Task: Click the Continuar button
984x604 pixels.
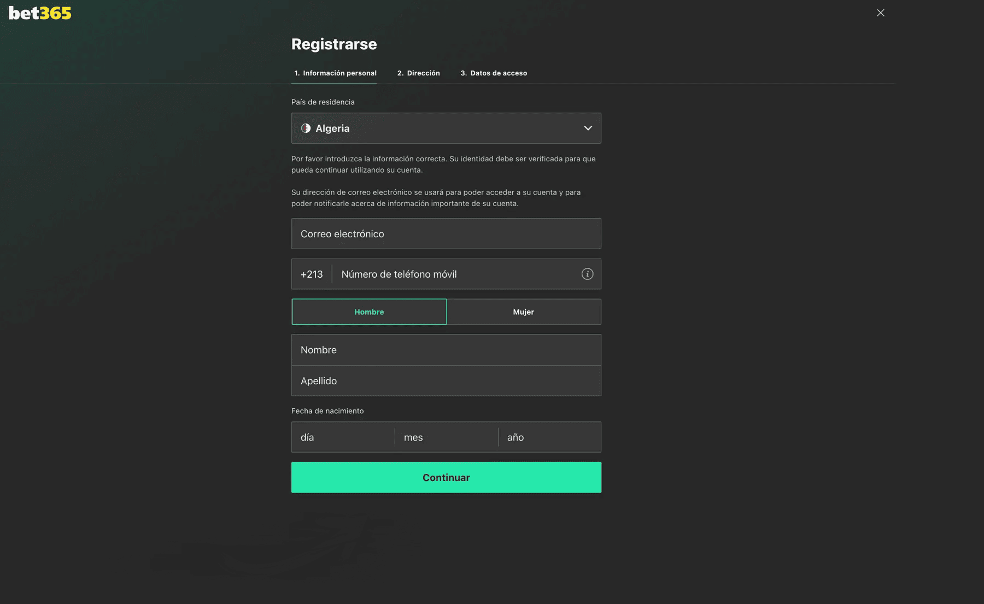Action: point(446,477)
